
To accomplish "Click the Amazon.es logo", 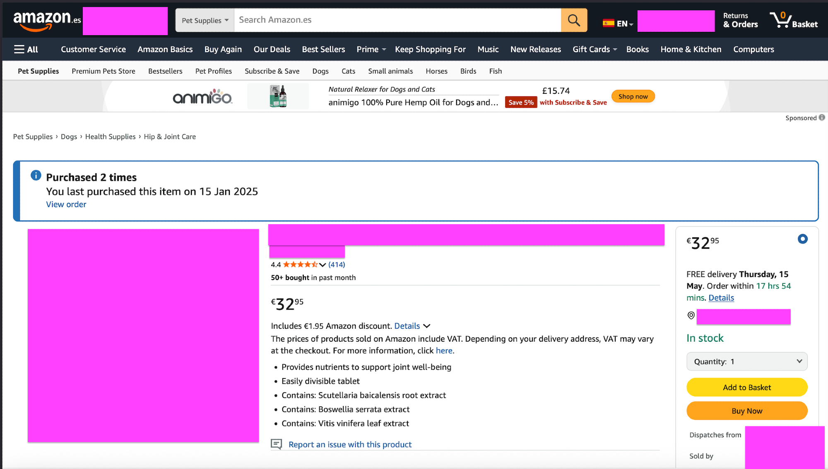I will pyautogui.click(x=47, y=20).
